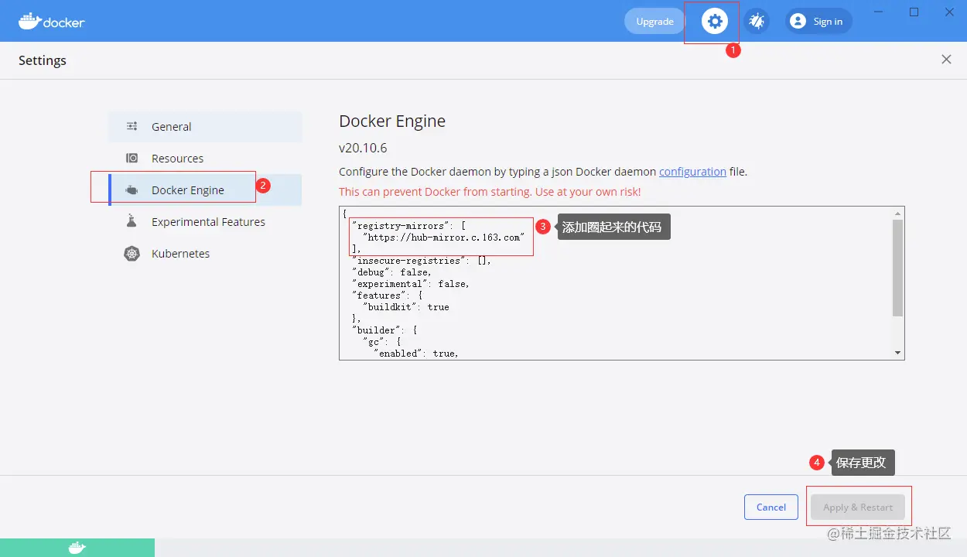The width and height of the screenshot is (967, 557).
Task: Open troubleshoot via the bug icon
Action: coord(757,21)
